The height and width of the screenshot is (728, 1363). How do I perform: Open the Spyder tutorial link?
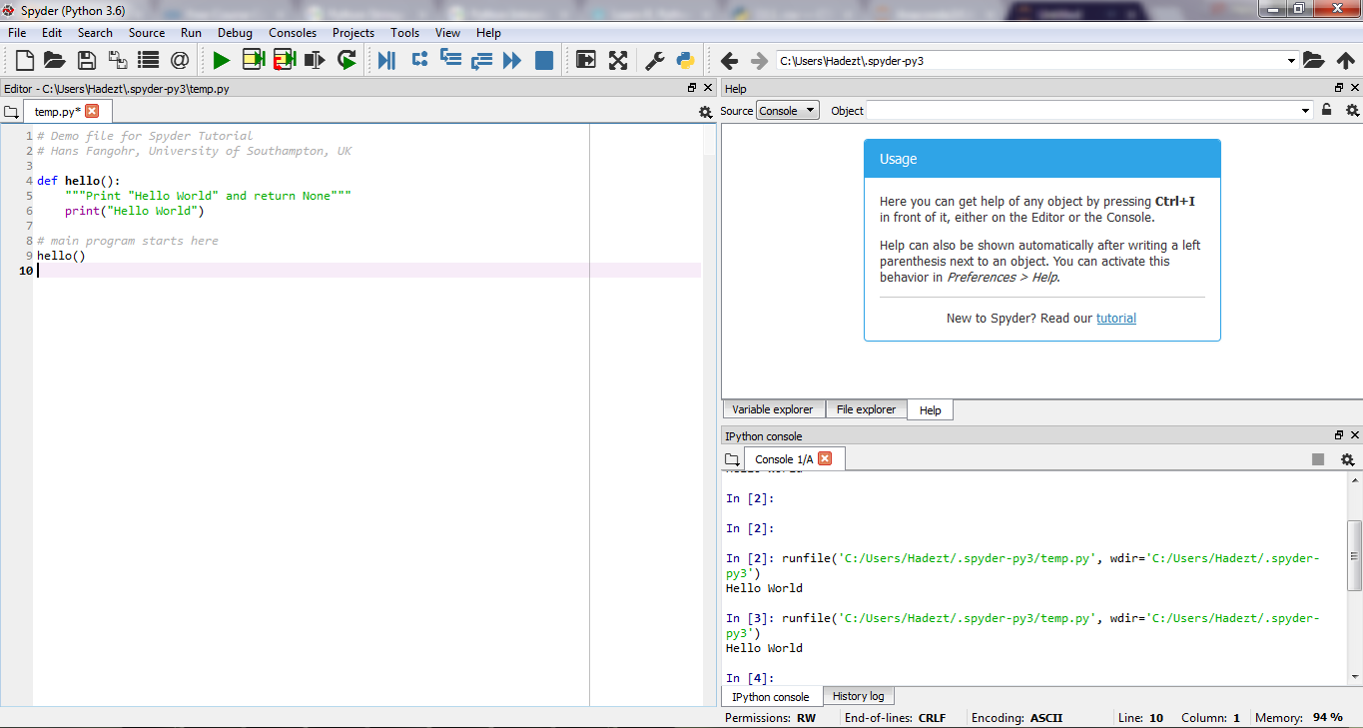point(1115,319)
